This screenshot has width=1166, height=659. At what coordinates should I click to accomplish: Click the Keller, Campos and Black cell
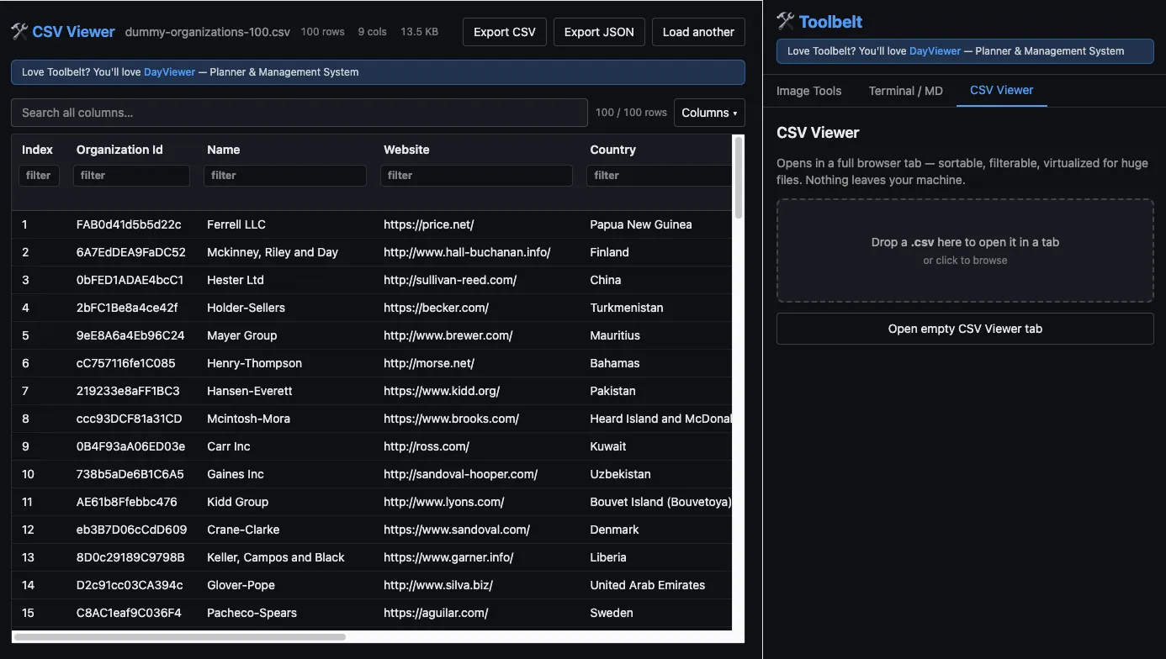pyautogui.click(x=276, y=557)
